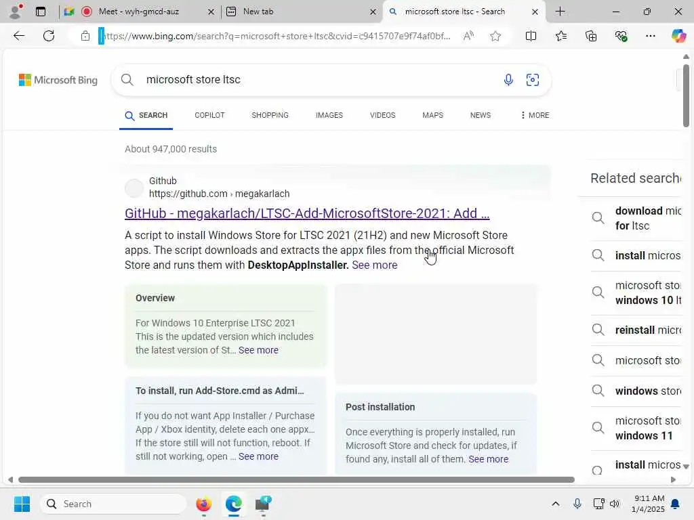Image resolution: width=694 pixels, height=520 pixels.
Task: Click See more after DesktopAppInstaller
Action: [x=374, y=265]
